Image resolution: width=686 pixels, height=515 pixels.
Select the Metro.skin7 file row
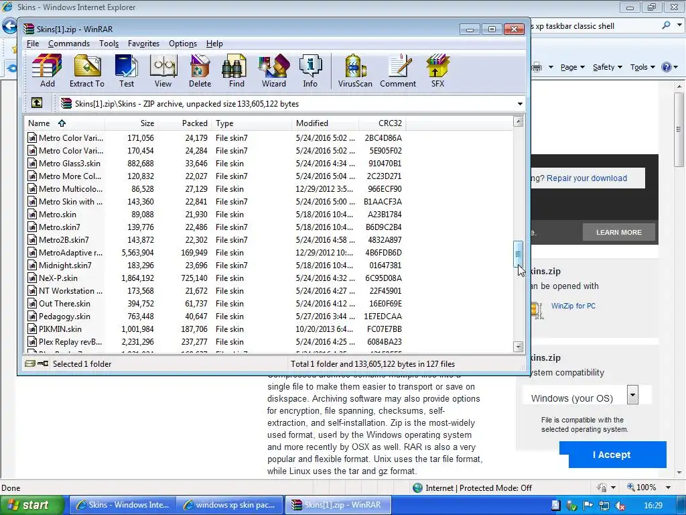214,227
